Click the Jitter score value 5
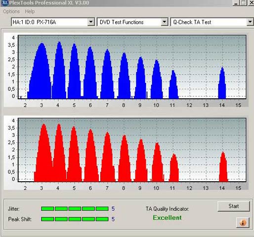 (113, 209)
